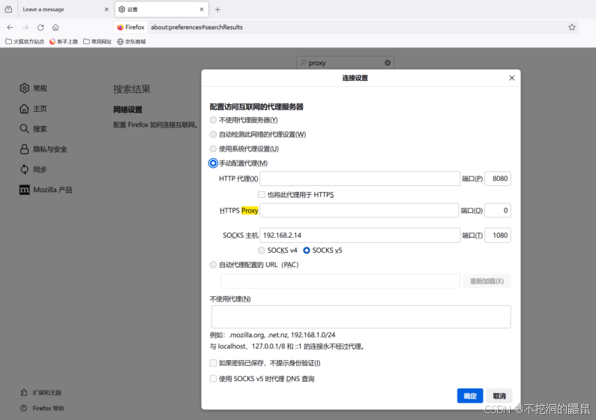596x420 pixels.
Task: Check 使用 SOCKS v5 时代理 DNS 查询
Action: 214,379
